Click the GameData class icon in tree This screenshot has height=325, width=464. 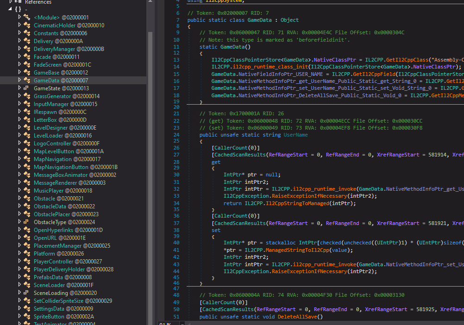click(x=27, y=81)
